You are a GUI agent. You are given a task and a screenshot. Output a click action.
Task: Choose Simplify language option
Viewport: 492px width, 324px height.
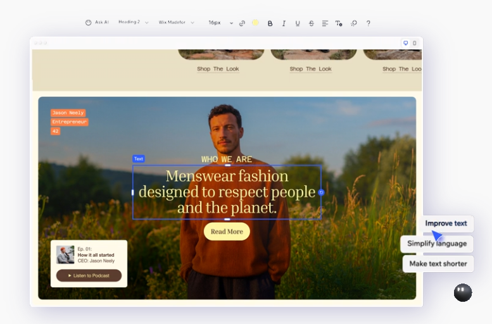(x=437, y=244)
